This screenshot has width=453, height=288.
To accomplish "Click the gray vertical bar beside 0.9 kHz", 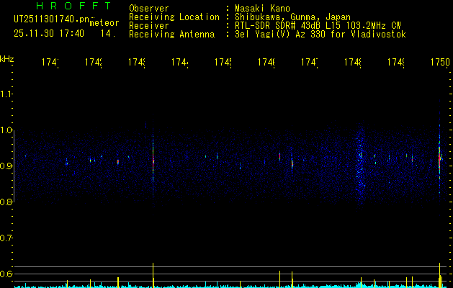I will pyautogui.click(x=14, y=166).
